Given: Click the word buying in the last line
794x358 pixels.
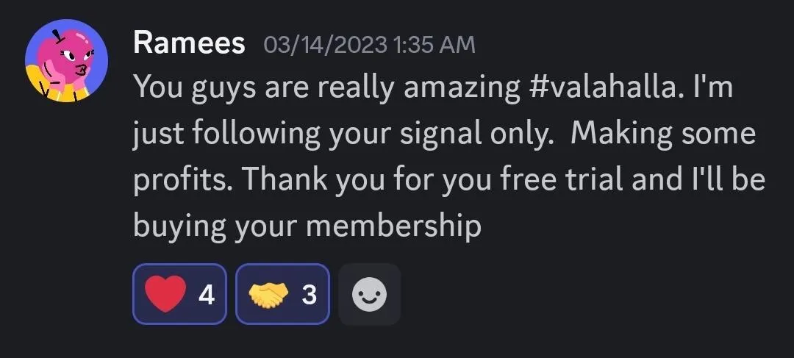Looking at the screenshot, I should click(x=179, y=225).
